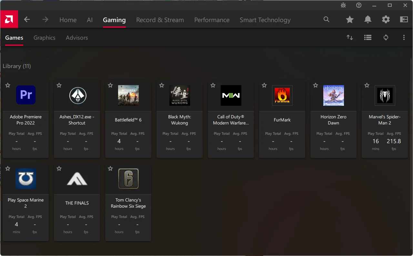Open the Graphics sub-tab
The width and height of the screenshot is (413, 256).
(x=45, y=38)
